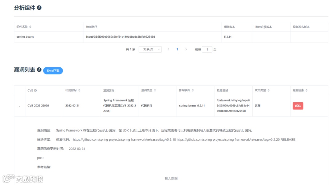Open the v5.3.18 GitHub release link
This screenshot has height=185, width=332.
coord(124,140)
